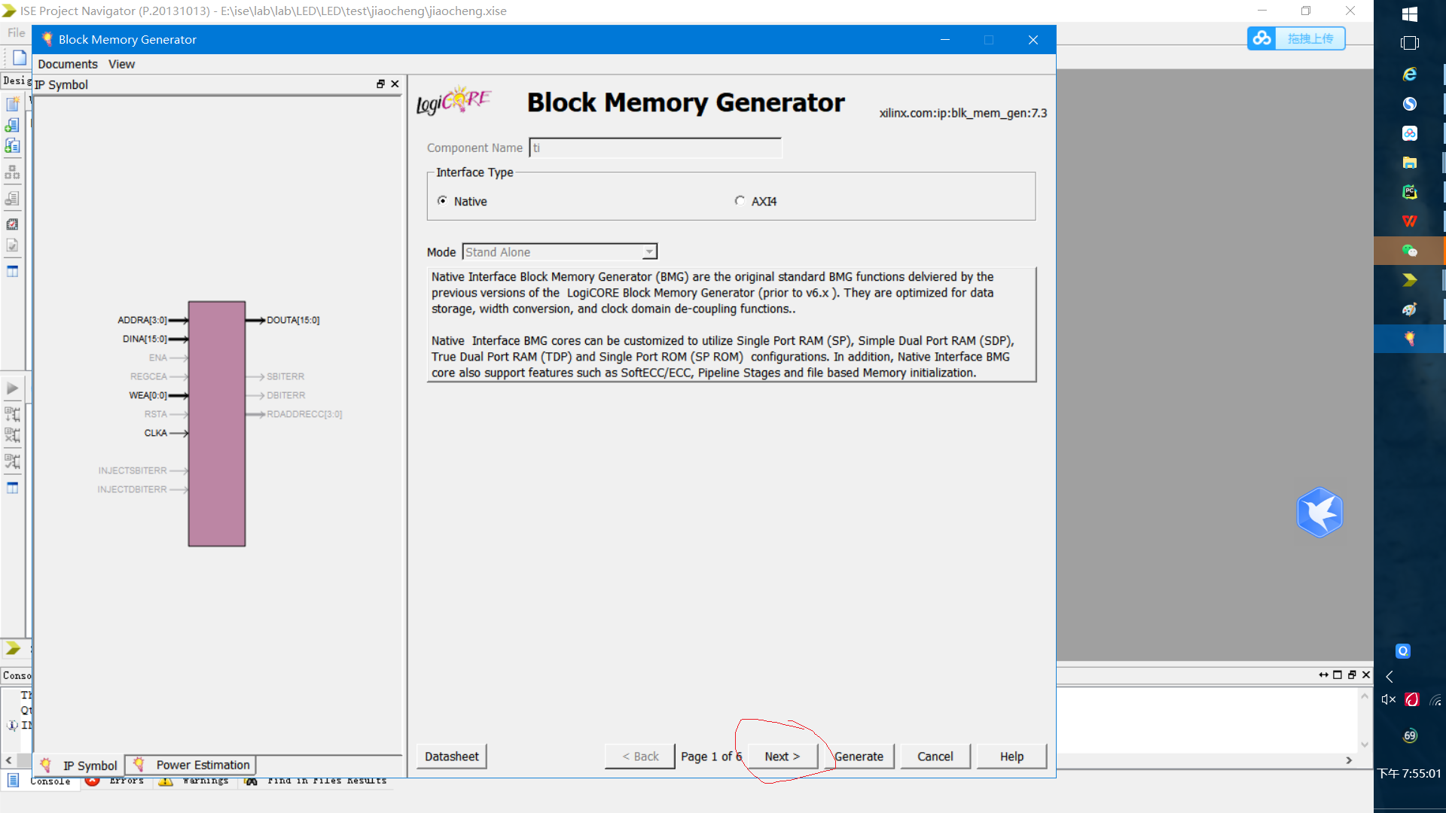Viewport: 1446px width, 813px height.
Task: Click the New Source icon in left toolbar
Action: [x=12, y=104]
